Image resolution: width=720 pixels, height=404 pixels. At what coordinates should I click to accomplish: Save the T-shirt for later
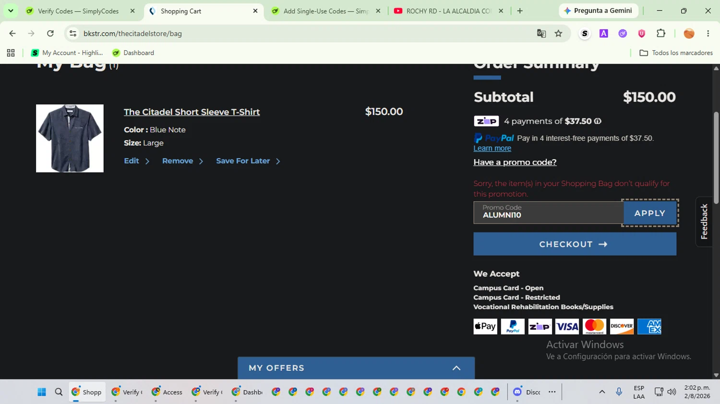pyautogui.click(x=248, y=161)
